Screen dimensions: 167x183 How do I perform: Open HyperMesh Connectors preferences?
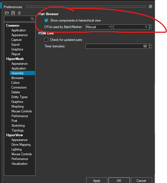tap(19, 87)
